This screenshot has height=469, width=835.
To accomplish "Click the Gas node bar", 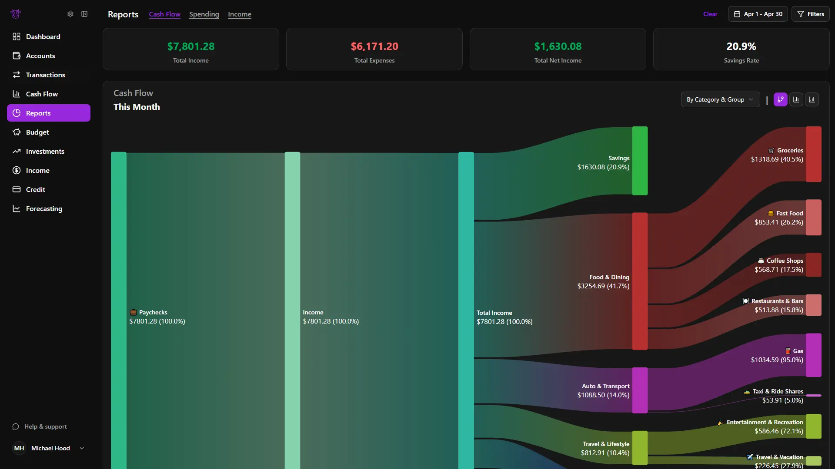I will pos(814,355).
